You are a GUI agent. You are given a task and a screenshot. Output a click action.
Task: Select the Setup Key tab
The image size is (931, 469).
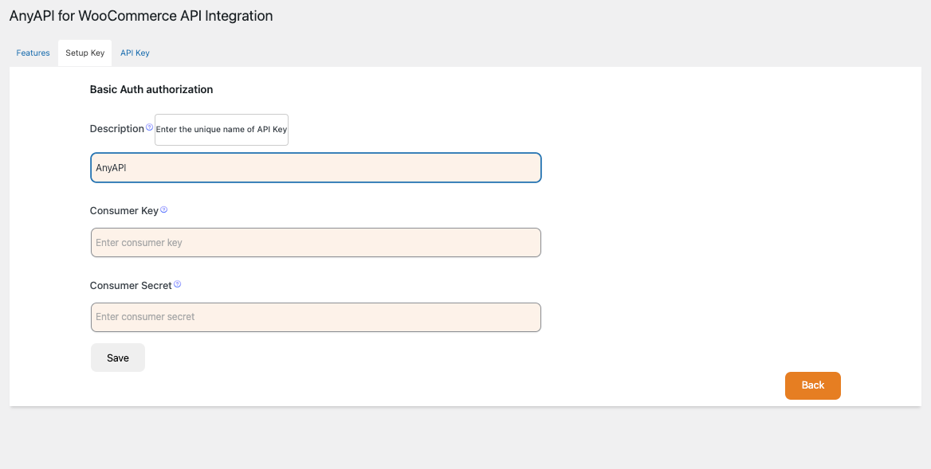point(85,53)
